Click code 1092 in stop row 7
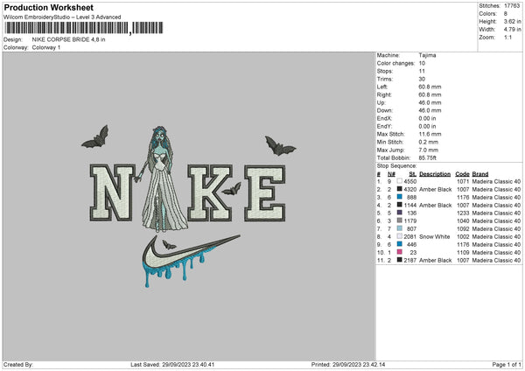525x371 pixels. (463, 228)
